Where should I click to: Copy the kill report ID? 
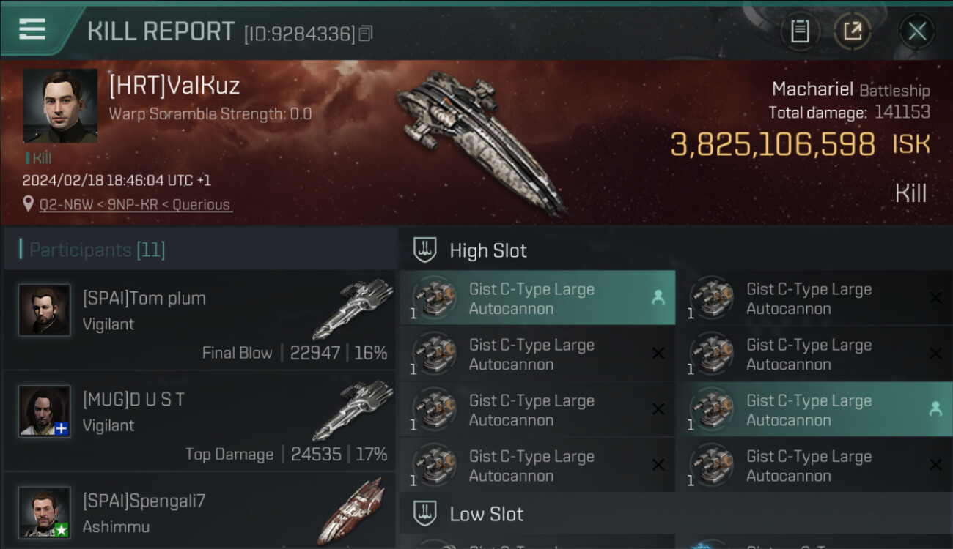pyautogui.click(x=366, y=34)
